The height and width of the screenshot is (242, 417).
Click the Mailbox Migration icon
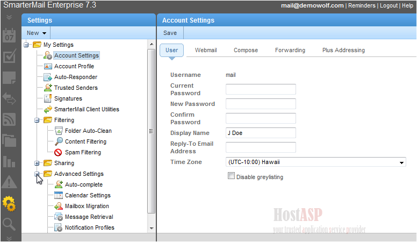point(59,206)
